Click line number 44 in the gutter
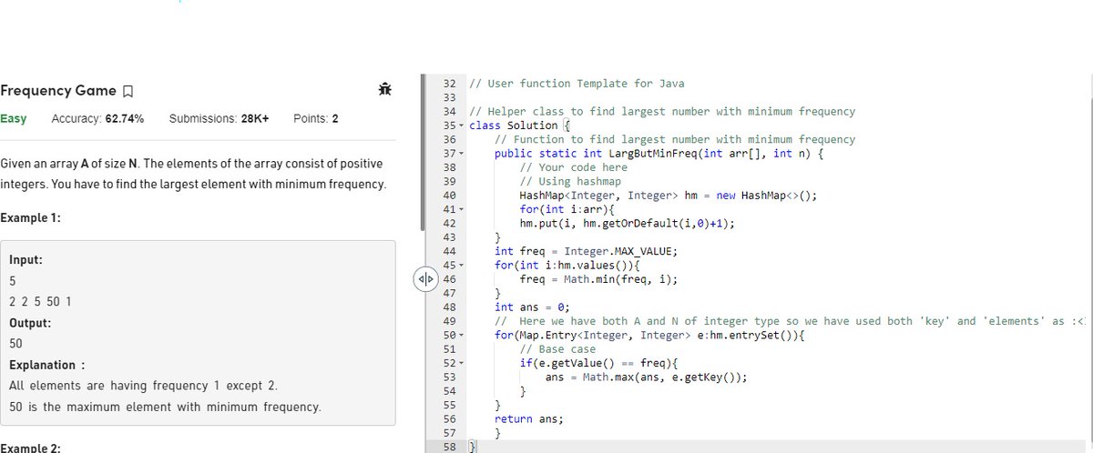Image resolution: width=1093 pixels, height=453 pixels. (x=448, y=251)
